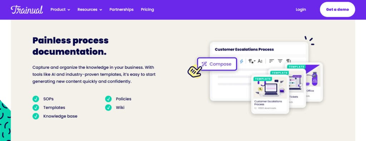This screenshot has width=366, height=141.
Task: Click the Policies green checkmark
Action: [108, 99]
